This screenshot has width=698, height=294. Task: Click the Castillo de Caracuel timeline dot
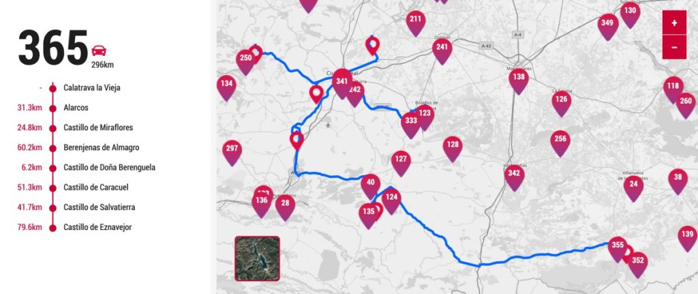(x=53, y=188)
